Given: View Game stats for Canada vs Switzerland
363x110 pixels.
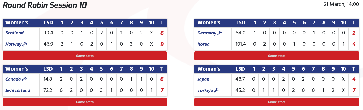Looking at the screenshot, I should (85, 102).
